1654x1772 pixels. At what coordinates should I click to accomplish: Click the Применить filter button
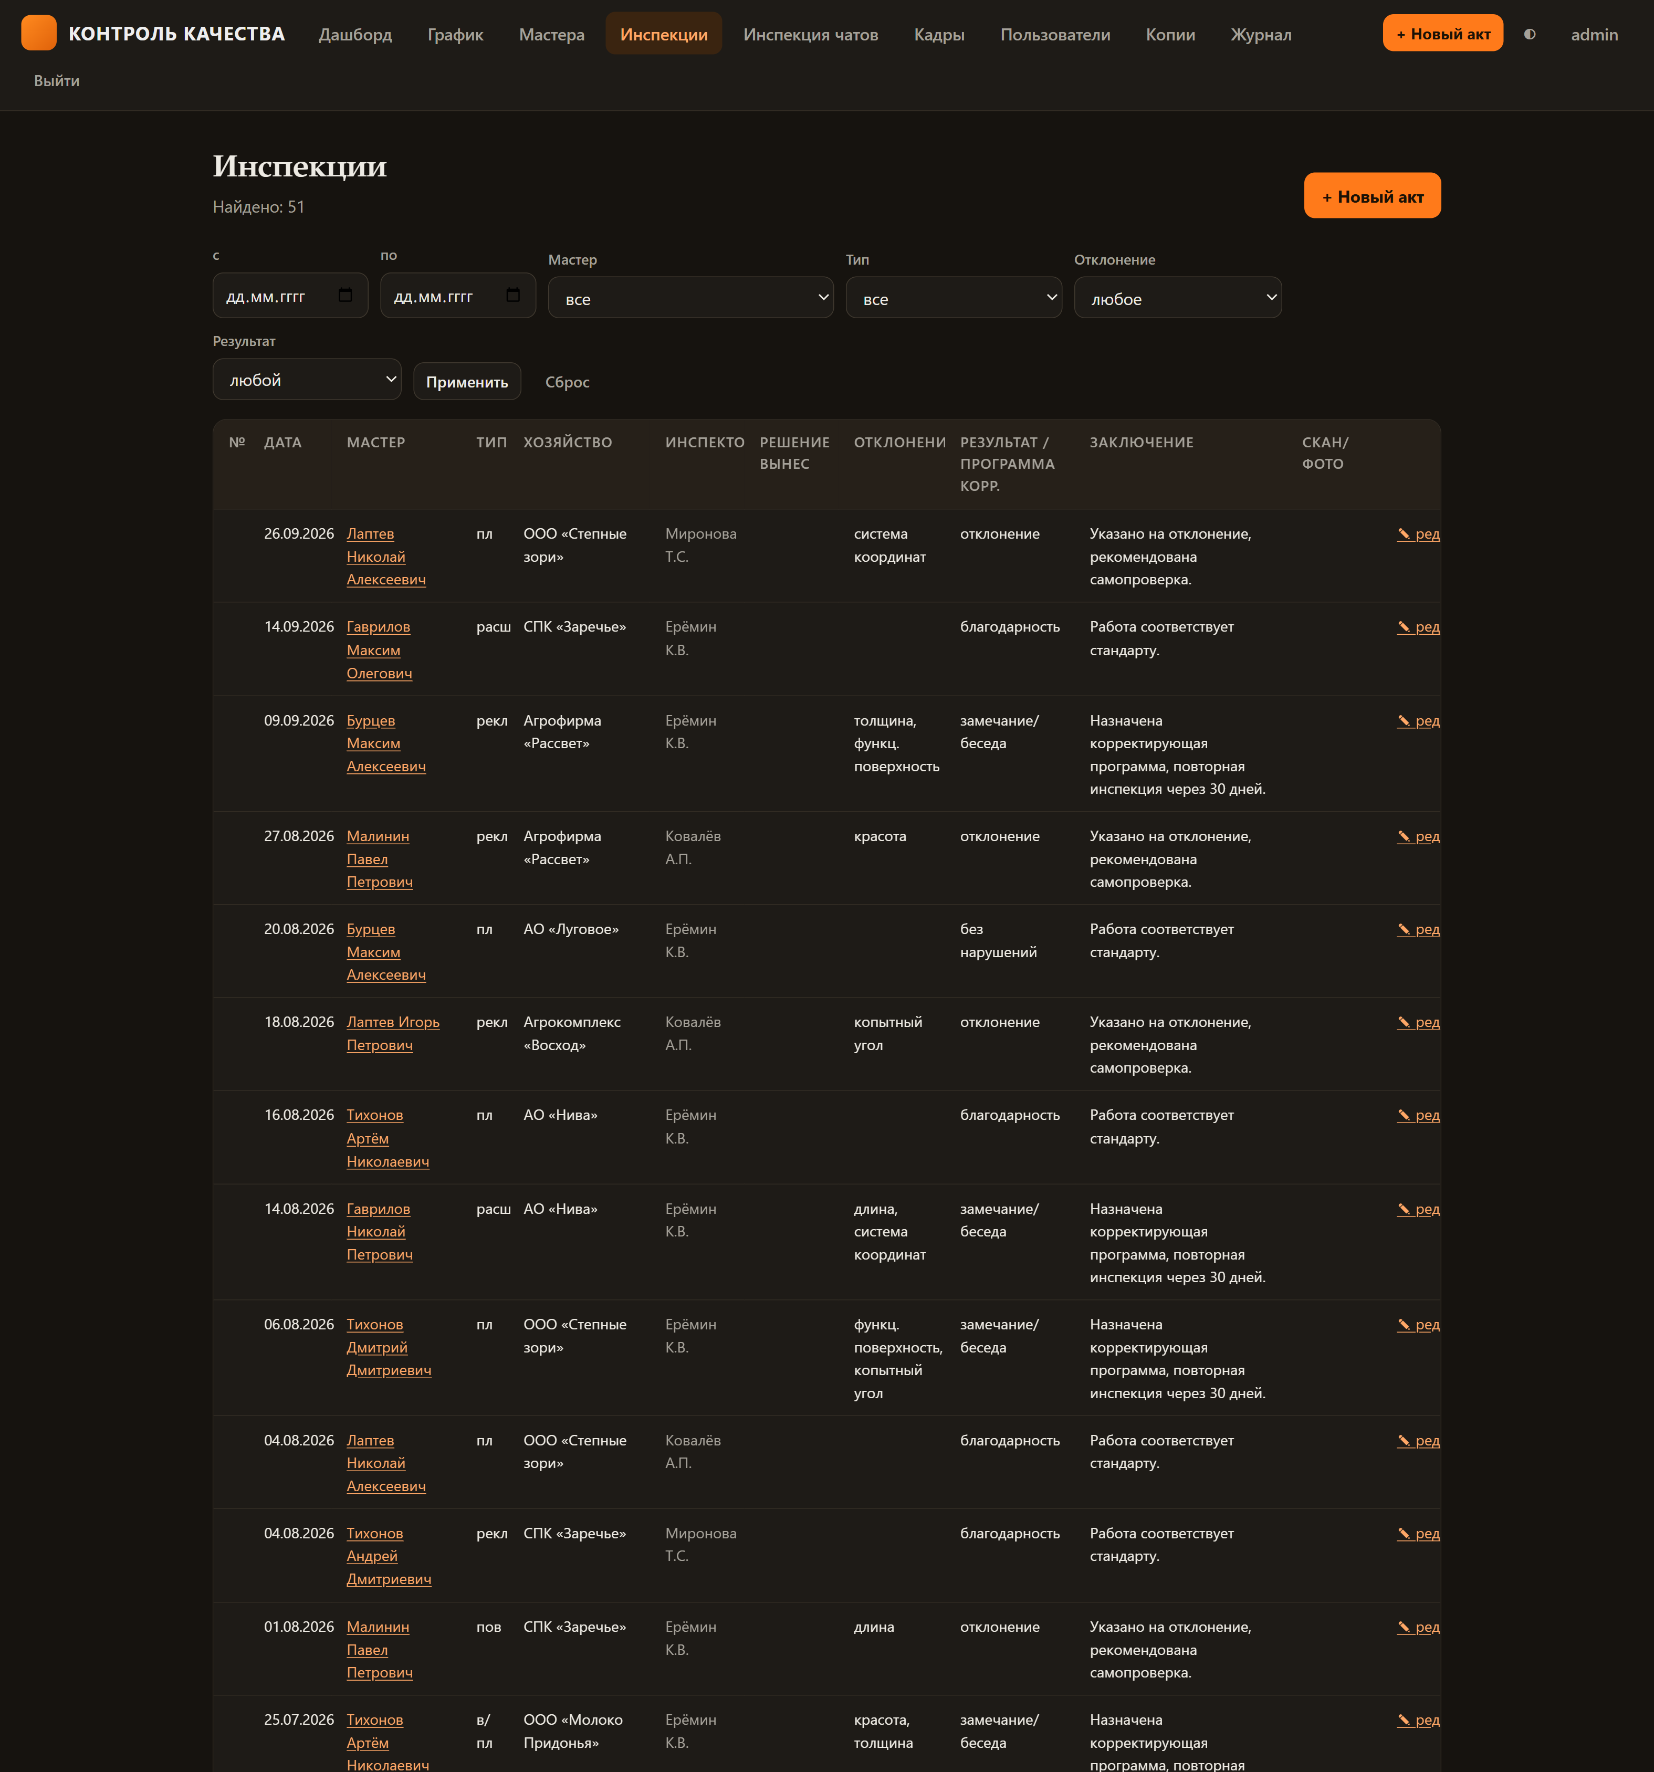click(x=467, y=382)
